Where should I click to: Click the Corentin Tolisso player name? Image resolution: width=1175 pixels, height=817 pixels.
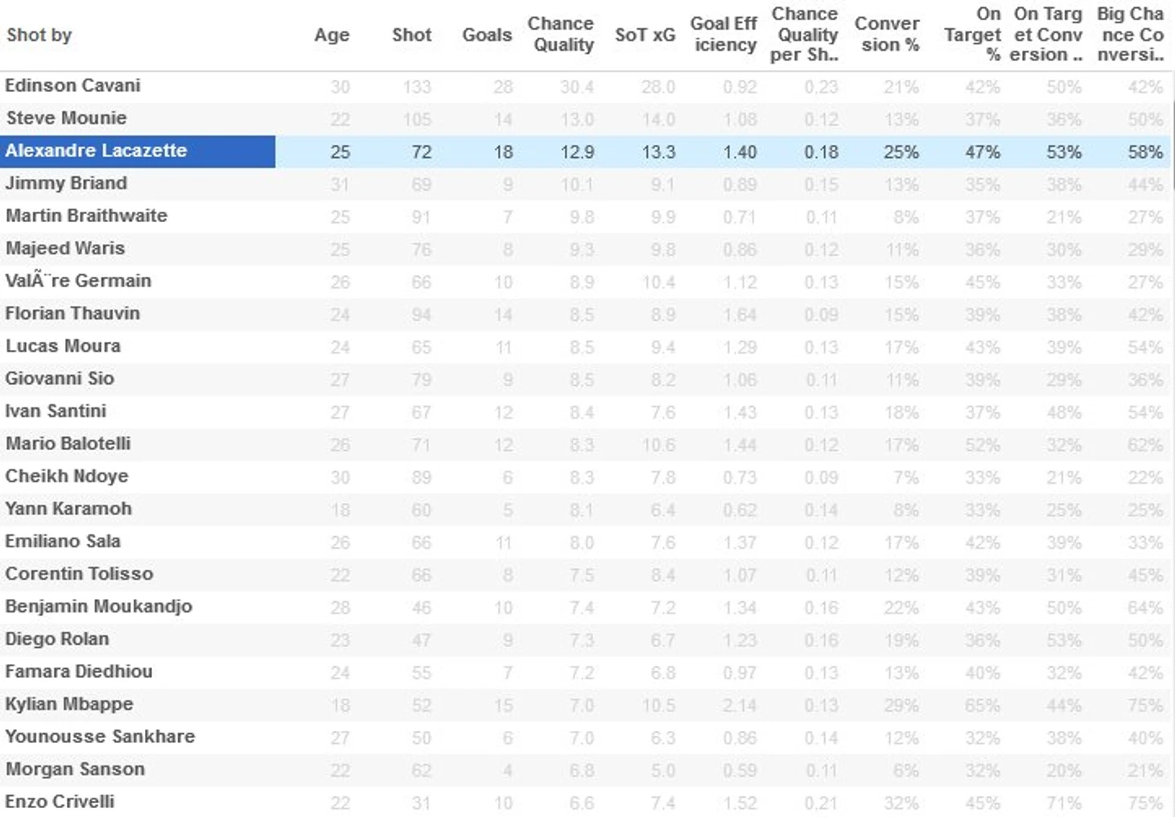coord(79,574)
